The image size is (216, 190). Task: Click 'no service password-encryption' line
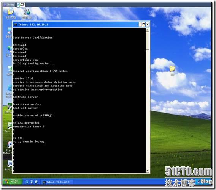38,90
